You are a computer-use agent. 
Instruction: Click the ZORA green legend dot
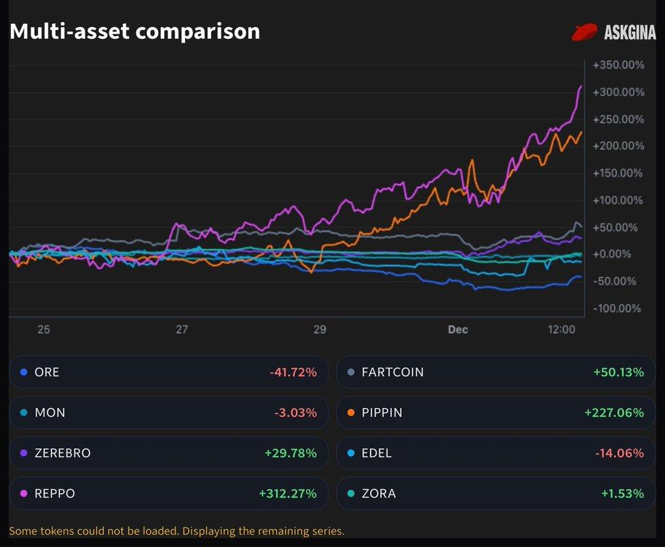coord(351,494)
